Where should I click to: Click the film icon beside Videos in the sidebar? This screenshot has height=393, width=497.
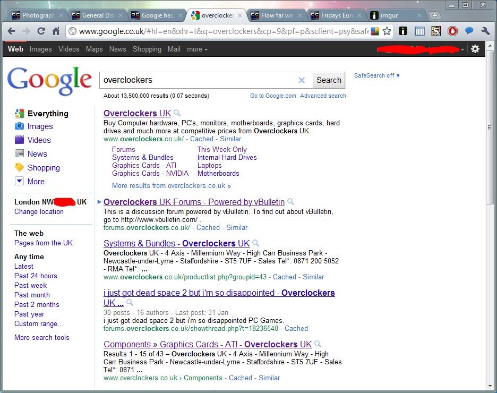click(19, 140)
